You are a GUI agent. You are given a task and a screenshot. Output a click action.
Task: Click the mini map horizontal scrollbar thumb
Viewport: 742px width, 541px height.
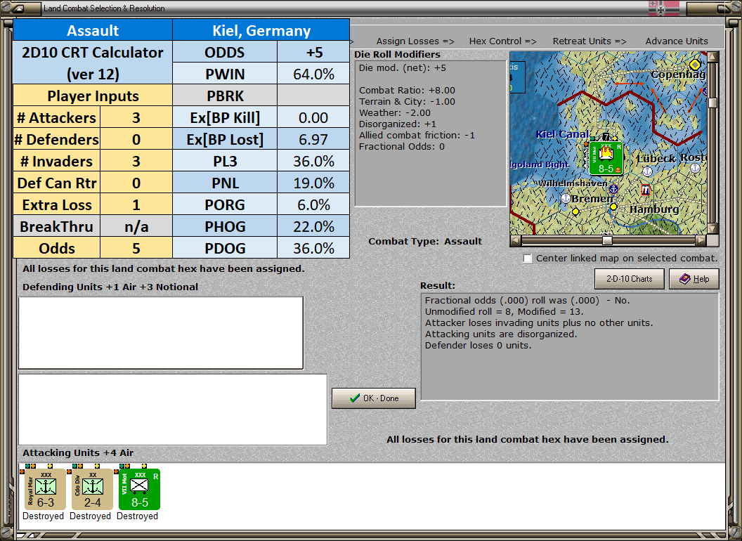click(607, 240)
